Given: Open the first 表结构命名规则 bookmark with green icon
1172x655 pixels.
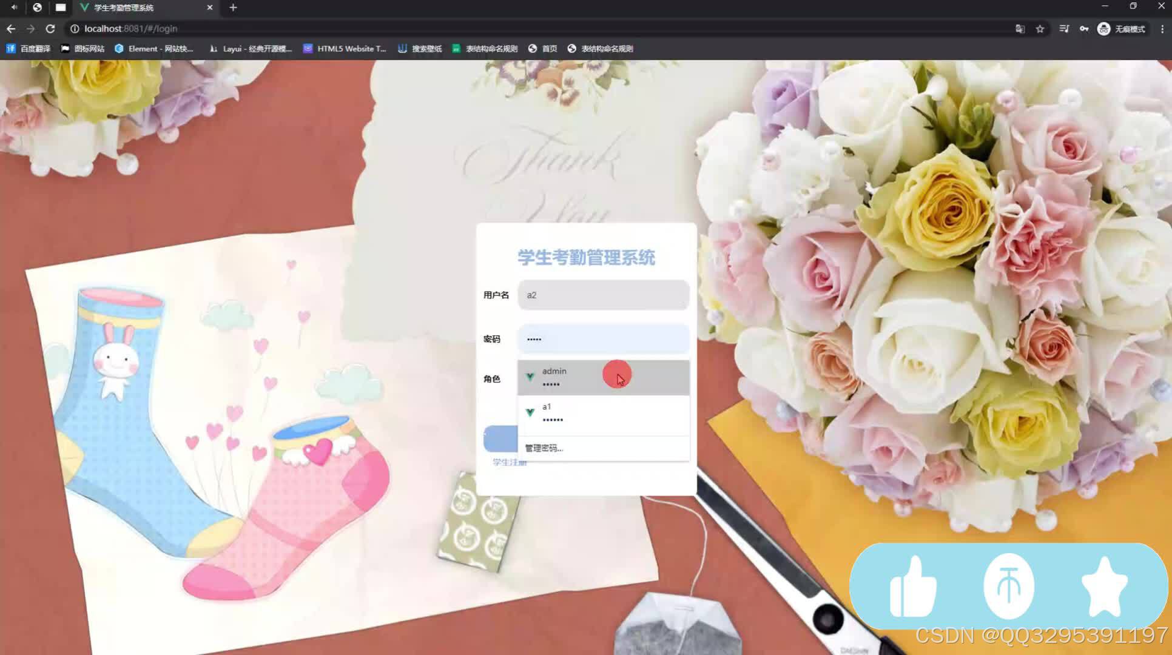Looking at the screenshot, I should 485,49.
